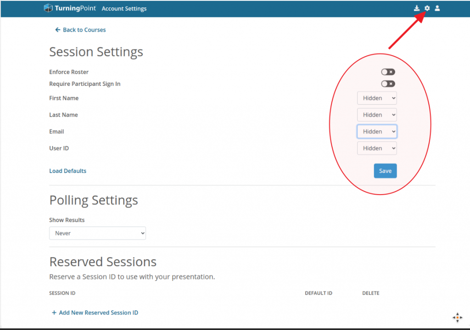Open settings via the gear icon
The height and width of the screenshot is (330, 470).
[x=427, y=8]
